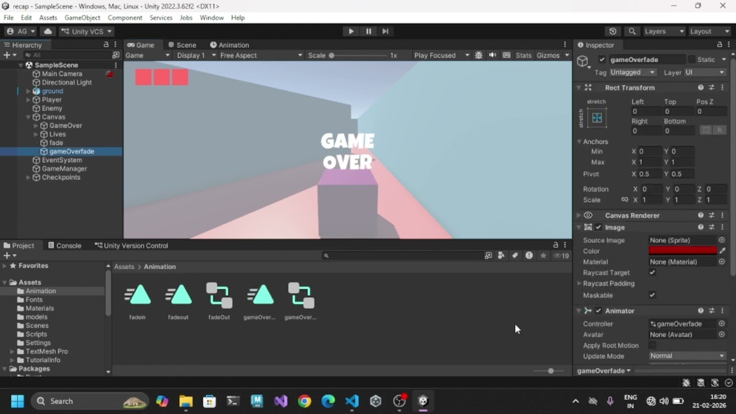This screenshot has height=414, width=736.
Task: Toggle the Game view bug debug icon
Action: tap(479, 55)
